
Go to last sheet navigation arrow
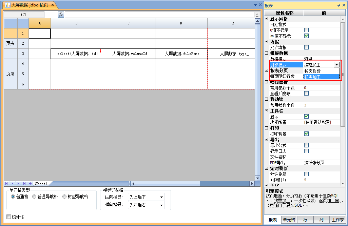tap(24, 184)
